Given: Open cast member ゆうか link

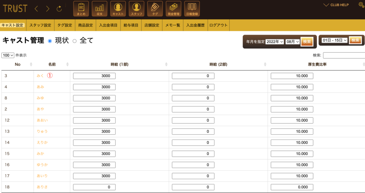Looking at the screenshot, I should 42,165.
